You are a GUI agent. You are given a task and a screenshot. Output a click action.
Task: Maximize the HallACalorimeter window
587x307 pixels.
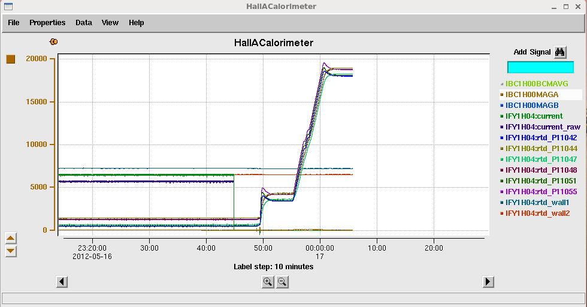(566, 7)
